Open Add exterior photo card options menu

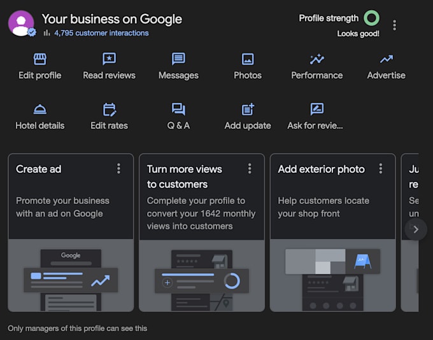(x=381, y=168)
